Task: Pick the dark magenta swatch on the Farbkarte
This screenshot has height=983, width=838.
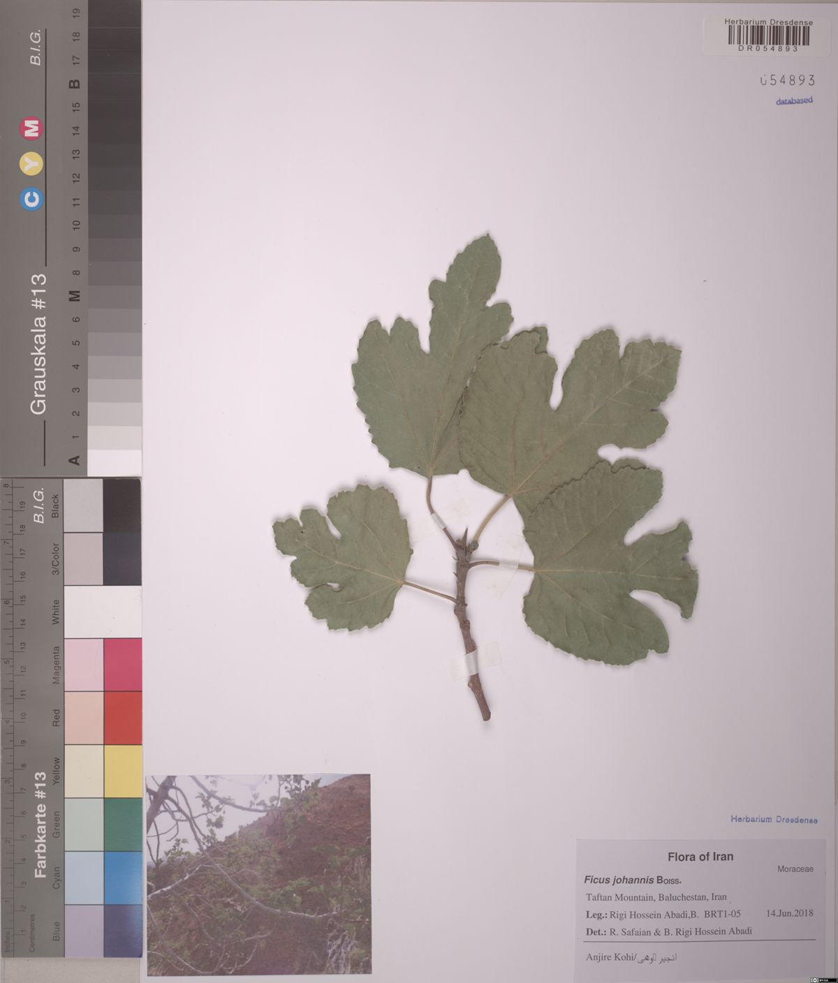Action: [122, 664]
